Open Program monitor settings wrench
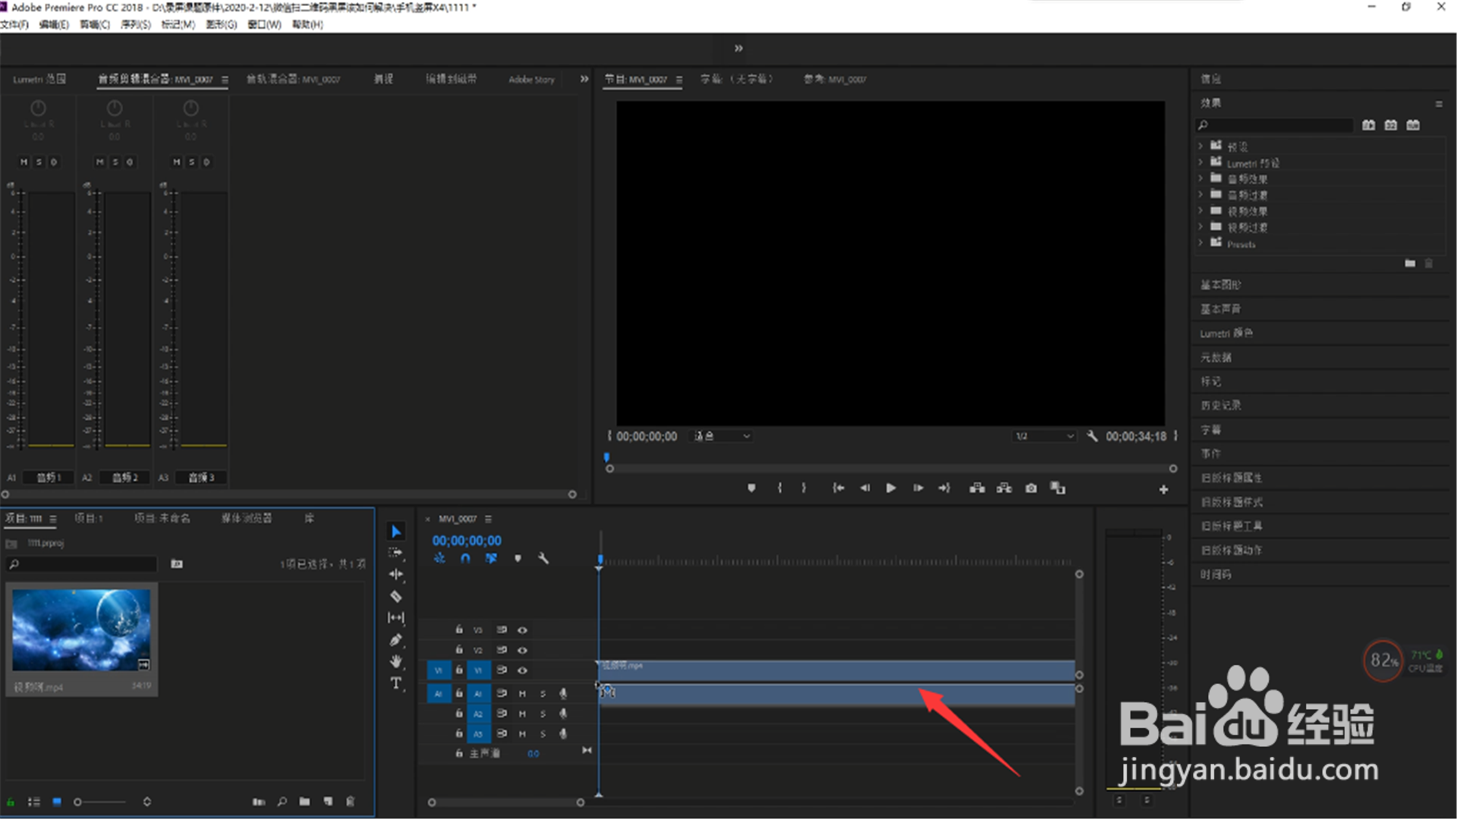Image resolution: width=1457 pixels, height=819 pixels. tap(1092, 436)
